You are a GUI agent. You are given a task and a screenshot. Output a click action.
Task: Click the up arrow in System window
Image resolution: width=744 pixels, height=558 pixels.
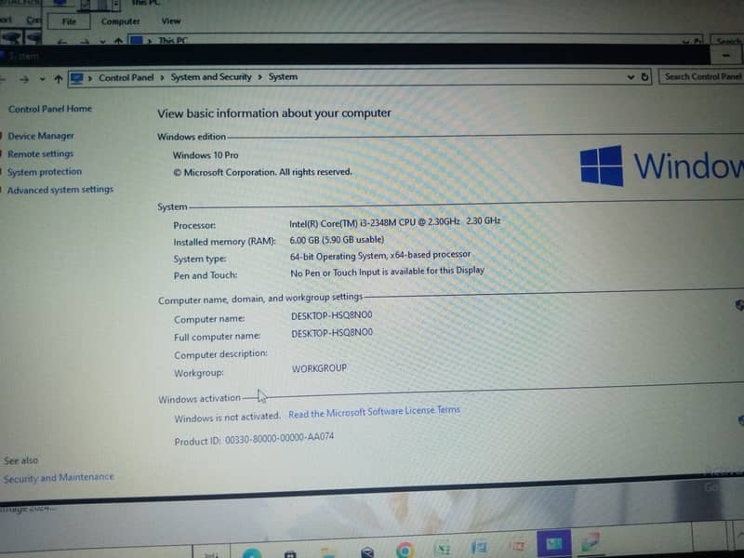point(59,79)
